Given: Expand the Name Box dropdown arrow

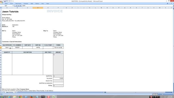Looking at the screenshot, I should (x=13, y=6).
